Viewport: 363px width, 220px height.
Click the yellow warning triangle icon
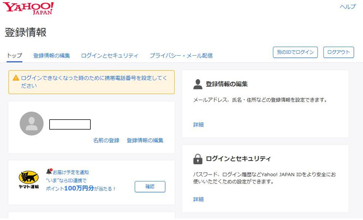pos(16,78)
